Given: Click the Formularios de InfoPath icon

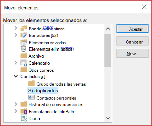Looking at the screenshot, I should coord(24,111).
